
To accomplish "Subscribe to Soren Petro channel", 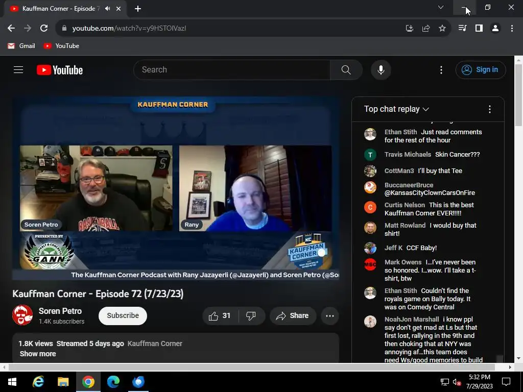I will (x=123, y=315).
